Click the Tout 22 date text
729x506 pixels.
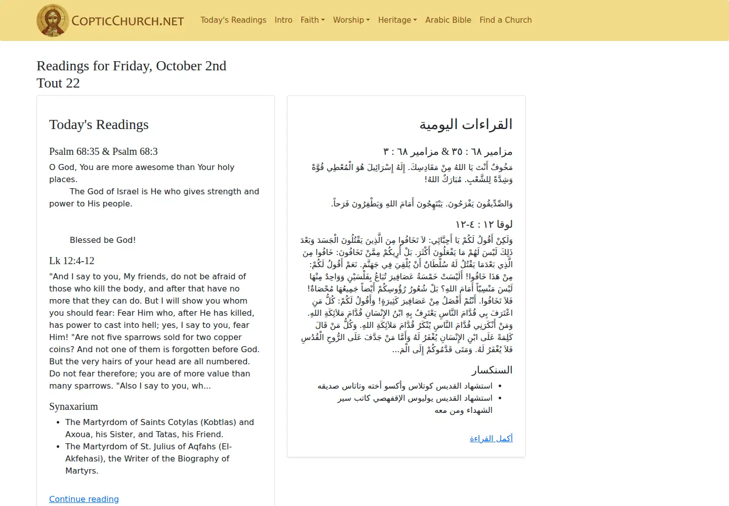(x=58, y=83)
